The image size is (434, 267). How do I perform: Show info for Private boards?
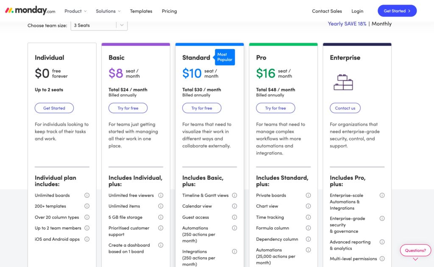pos(309,195)
